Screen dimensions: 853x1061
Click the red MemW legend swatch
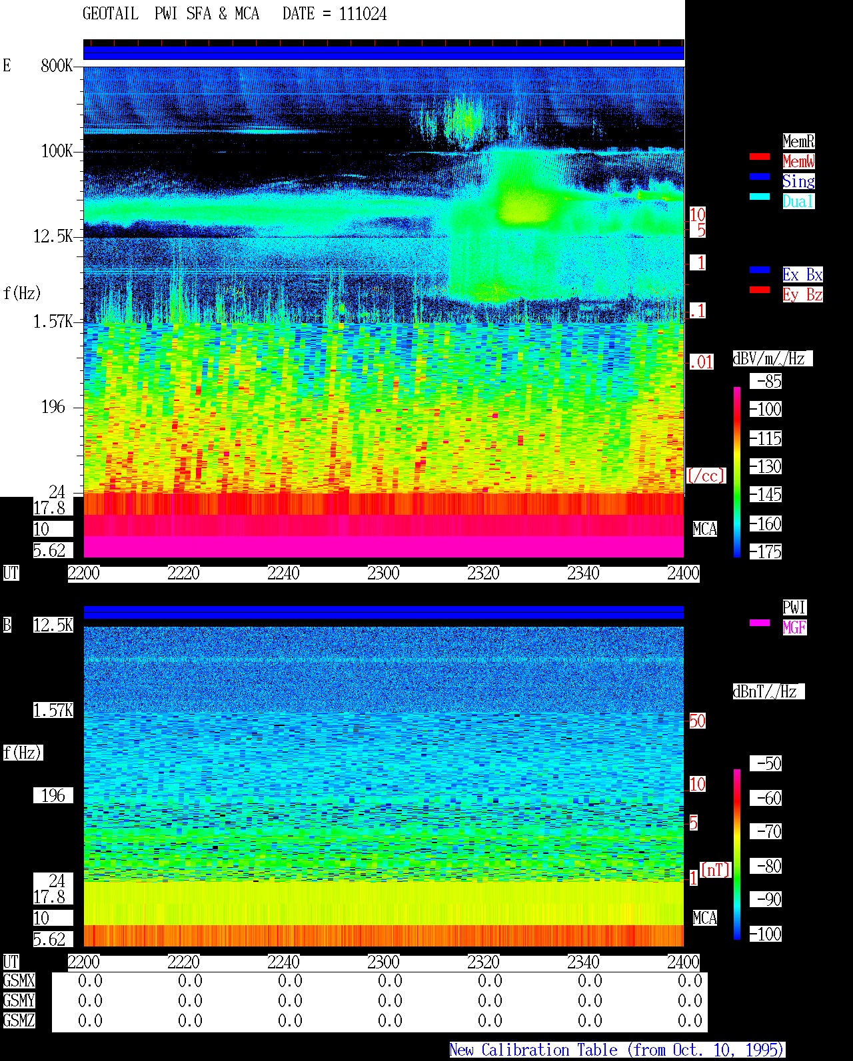coord(760,157)
